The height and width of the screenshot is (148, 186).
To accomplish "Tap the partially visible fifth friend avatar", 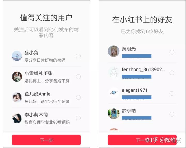I will click(x=114, y=129).
